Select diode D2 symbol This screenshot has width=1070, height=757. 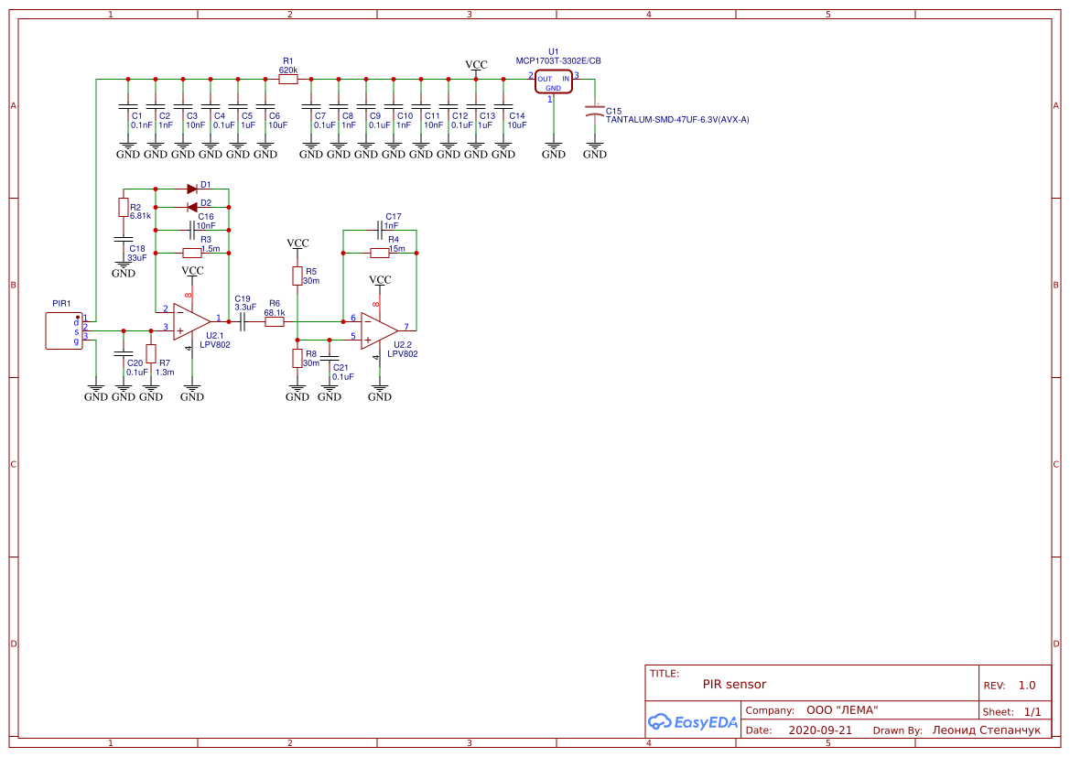(192, 207)
